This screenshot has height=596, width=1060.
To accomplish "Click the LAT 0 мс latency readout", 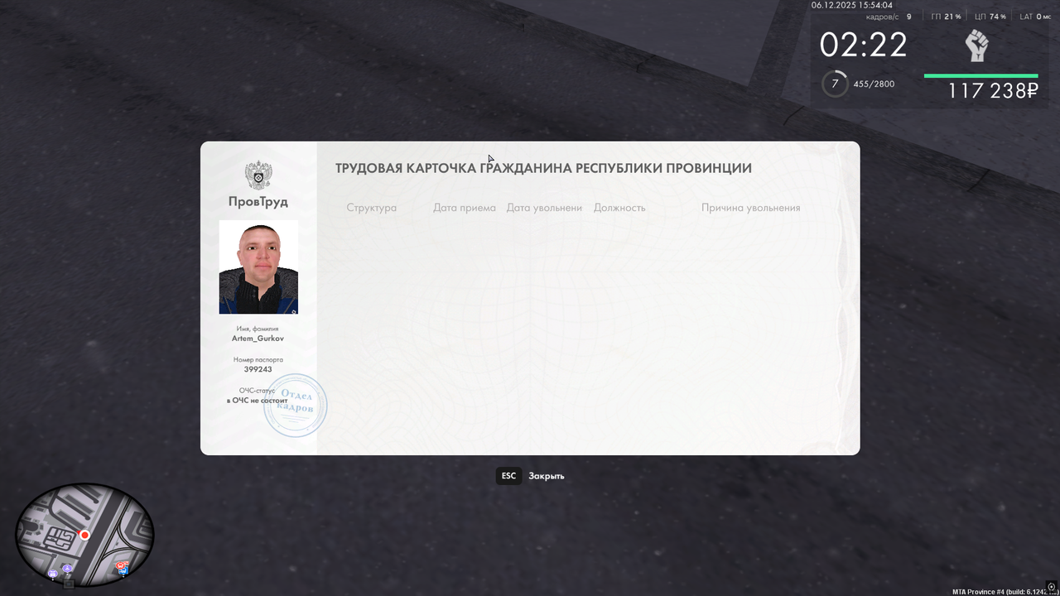I will coord(1035,17).
